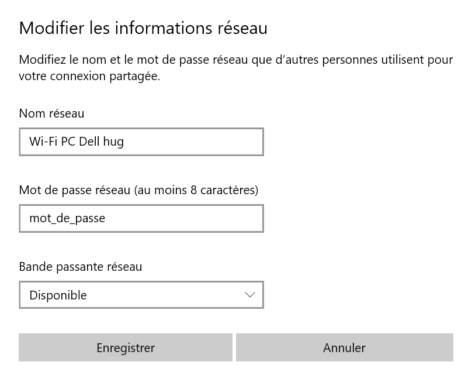The width and height of the screenshot is (472, 379).
Task: Select the Disponible value in the combo box
Action: coord(58,295)
